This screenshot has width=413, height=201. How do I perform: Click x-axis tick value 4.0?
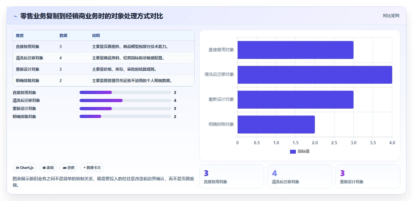392,143
